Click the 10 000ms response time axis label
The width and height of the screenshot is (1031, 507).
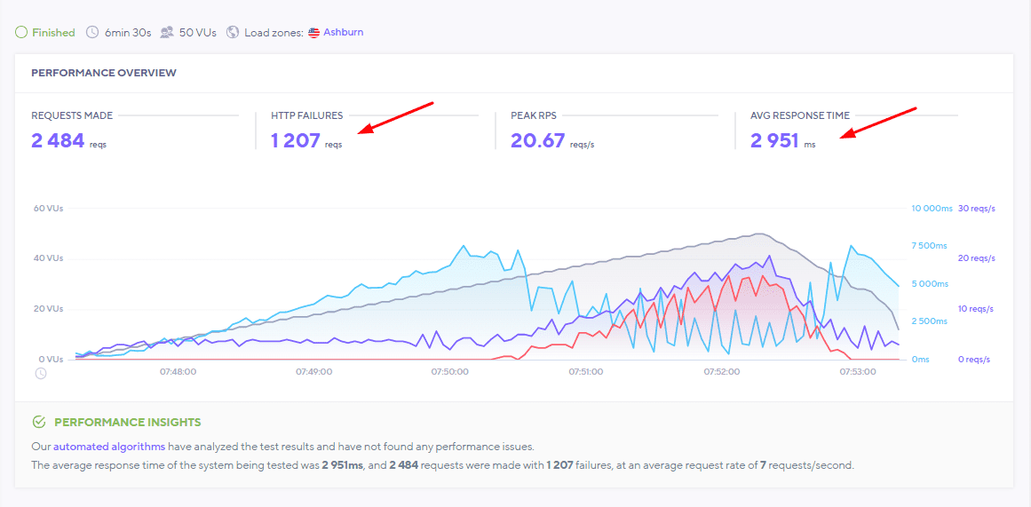(929, 209)
